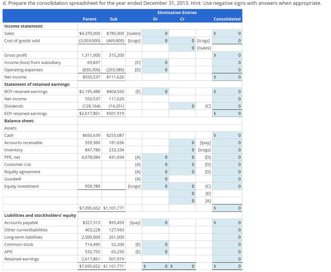Select Parent BOY retained earnings $2,195,488
The height and width of the screenshot is (272, 331).
(90, 91)
